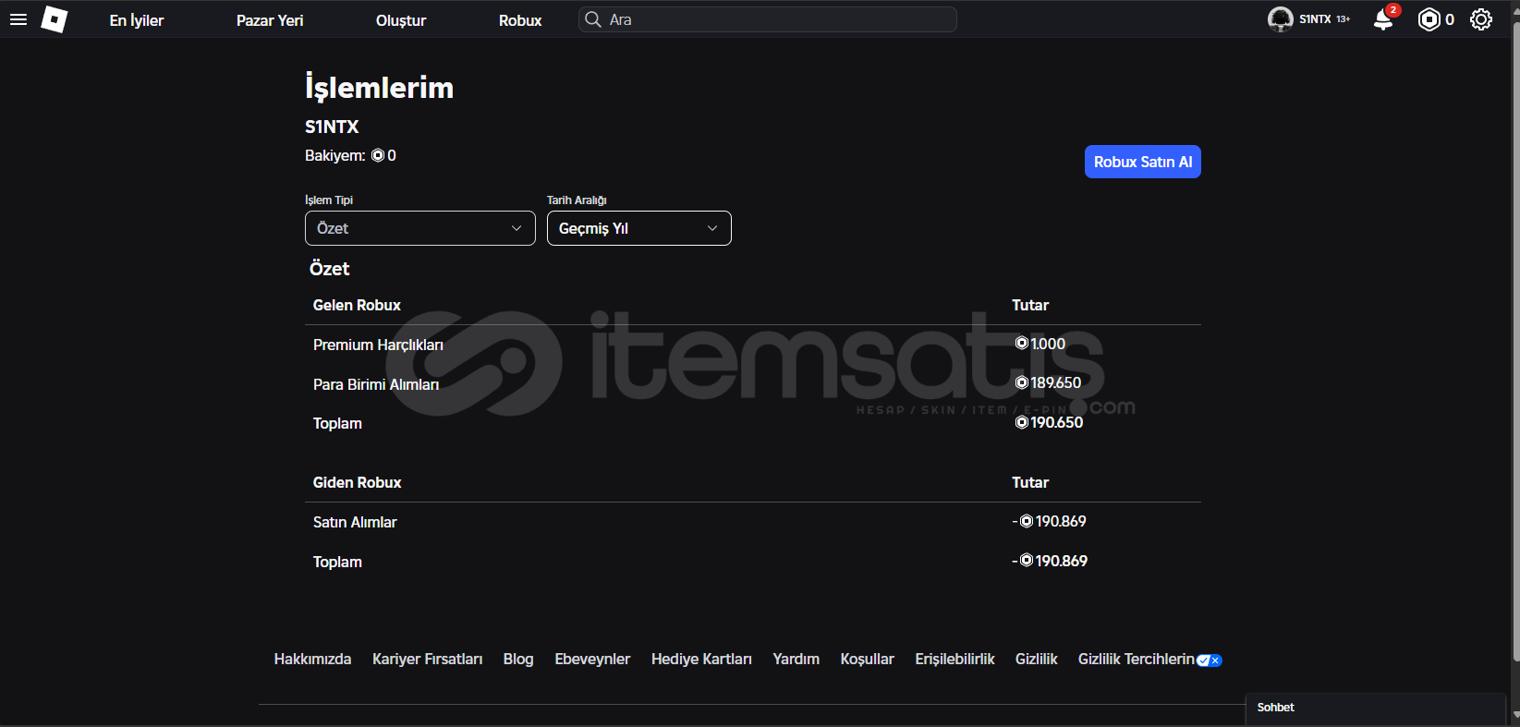The height and width of the screenshot is (727, 1520).
Task: Open the Kariyer Fırsatları footer link
Action: coord(427,659)
